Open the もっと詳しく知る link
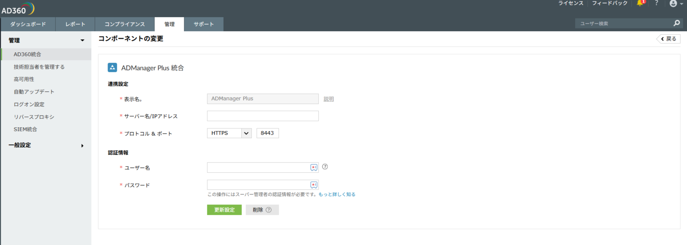687x245 pixels. pos(337,194)
